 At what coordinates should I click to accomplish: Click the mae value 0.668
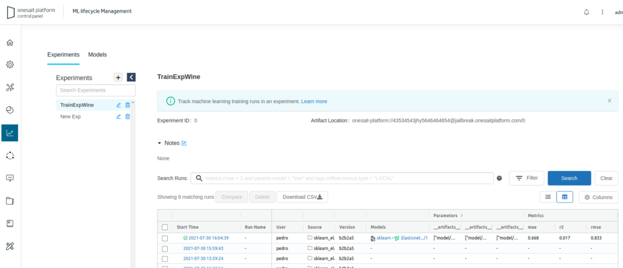click(x=534, y=238)
